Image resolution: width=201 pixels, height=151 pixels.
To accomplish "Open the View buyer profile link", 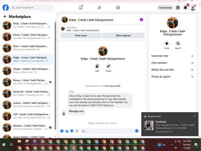I will pos(113,86).
